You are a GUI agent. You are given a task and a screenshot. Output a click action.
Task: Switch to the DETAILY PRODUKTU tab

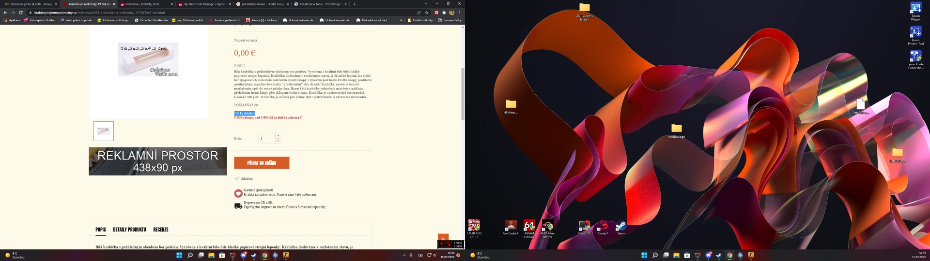tap(129, 230)
